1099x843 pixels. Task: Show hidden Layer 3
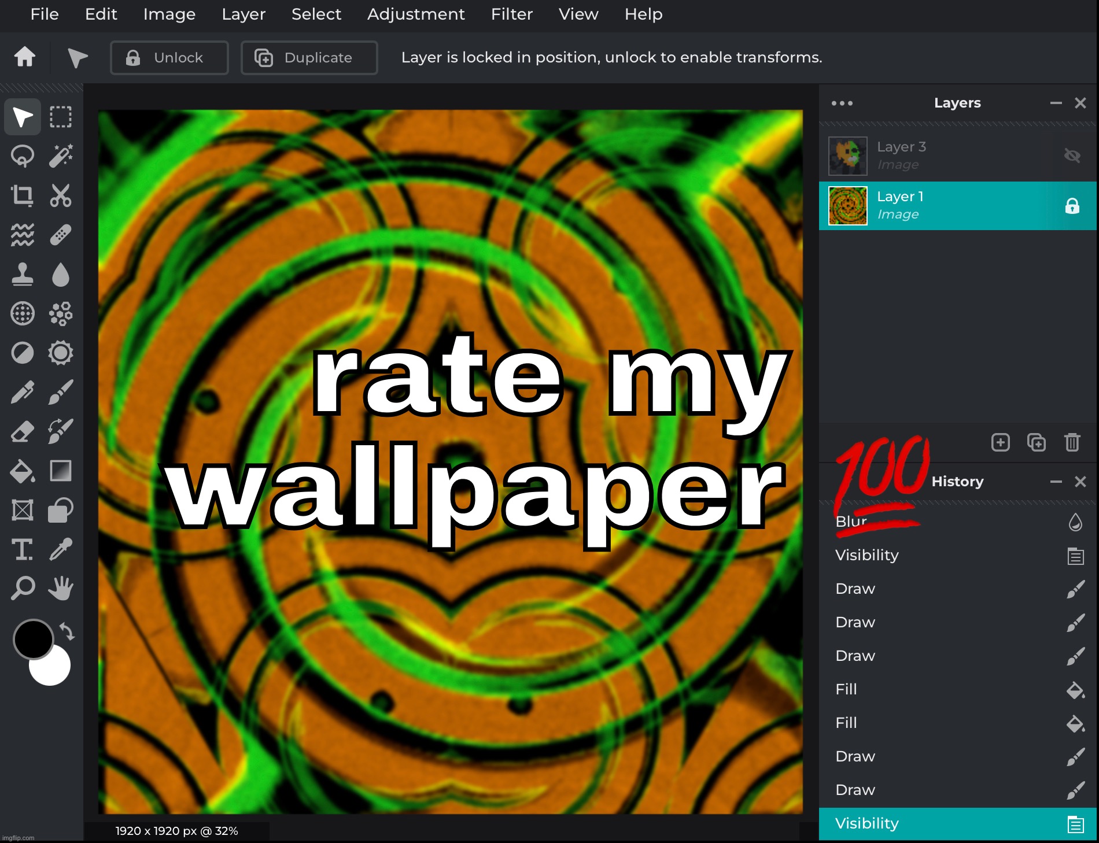pos(1072,156)
